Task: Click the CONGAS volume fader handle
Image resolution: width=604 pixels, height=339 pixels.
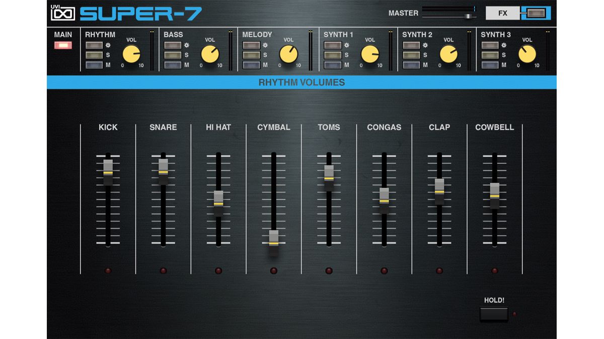Action: pyautogui.click(x=384, y=201)
